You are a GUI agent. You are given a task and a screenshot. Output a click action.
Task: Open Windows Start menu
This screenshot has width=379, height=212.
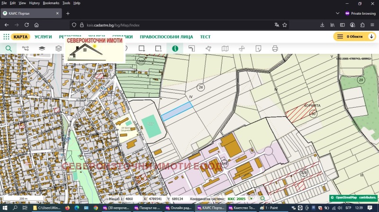pos(5,208)
